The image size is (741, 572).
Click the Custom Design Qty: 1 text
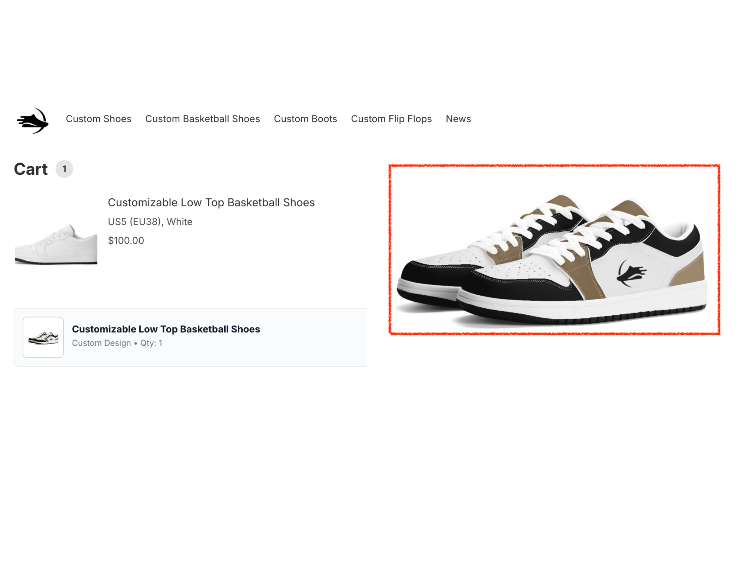point(117,343)
